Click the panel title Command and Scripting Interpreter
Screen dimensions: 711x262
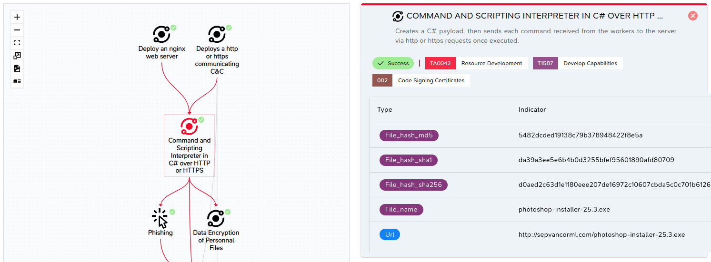click(x=534, y=16)
